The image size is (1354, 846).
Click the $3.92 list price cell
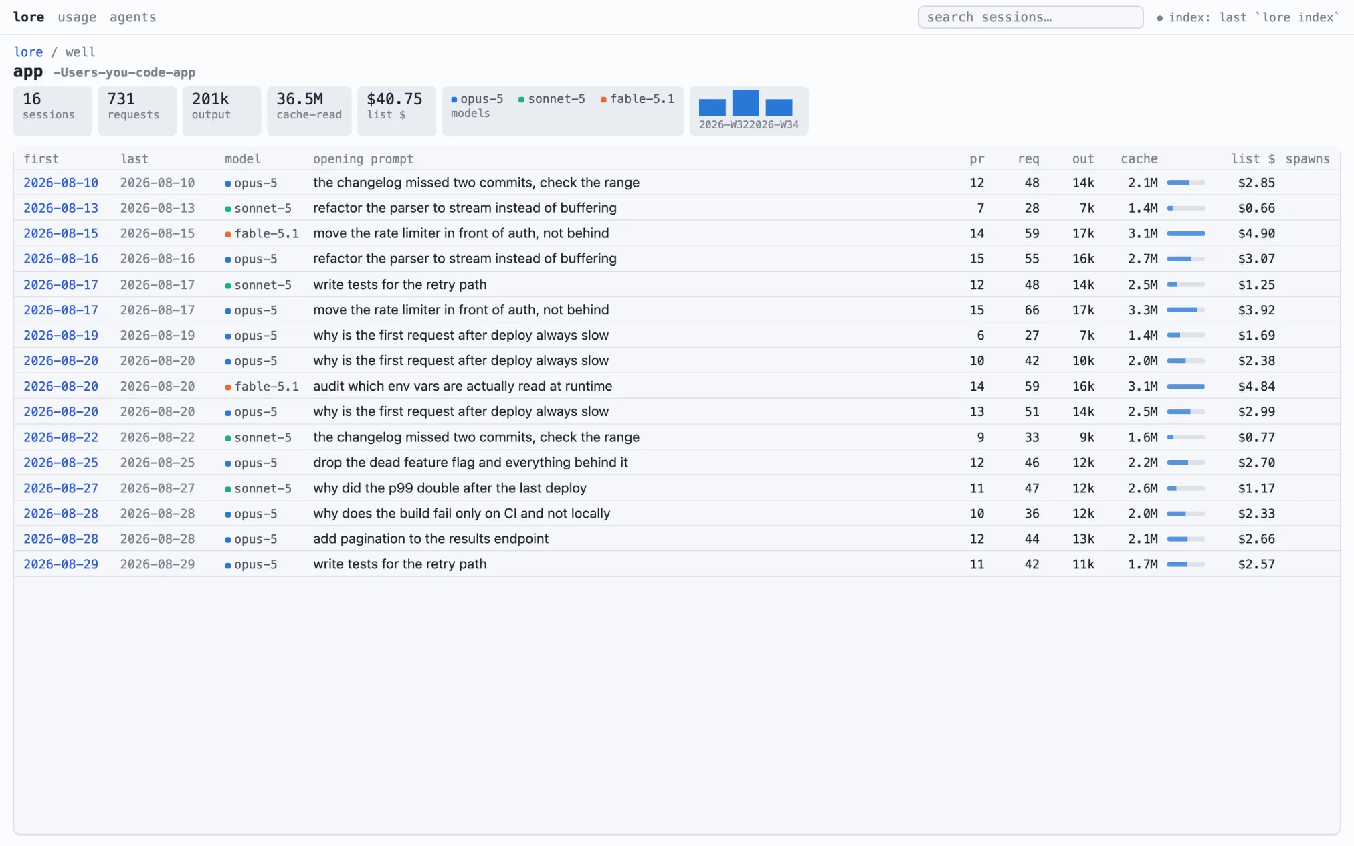click(x=1256, y=310)
